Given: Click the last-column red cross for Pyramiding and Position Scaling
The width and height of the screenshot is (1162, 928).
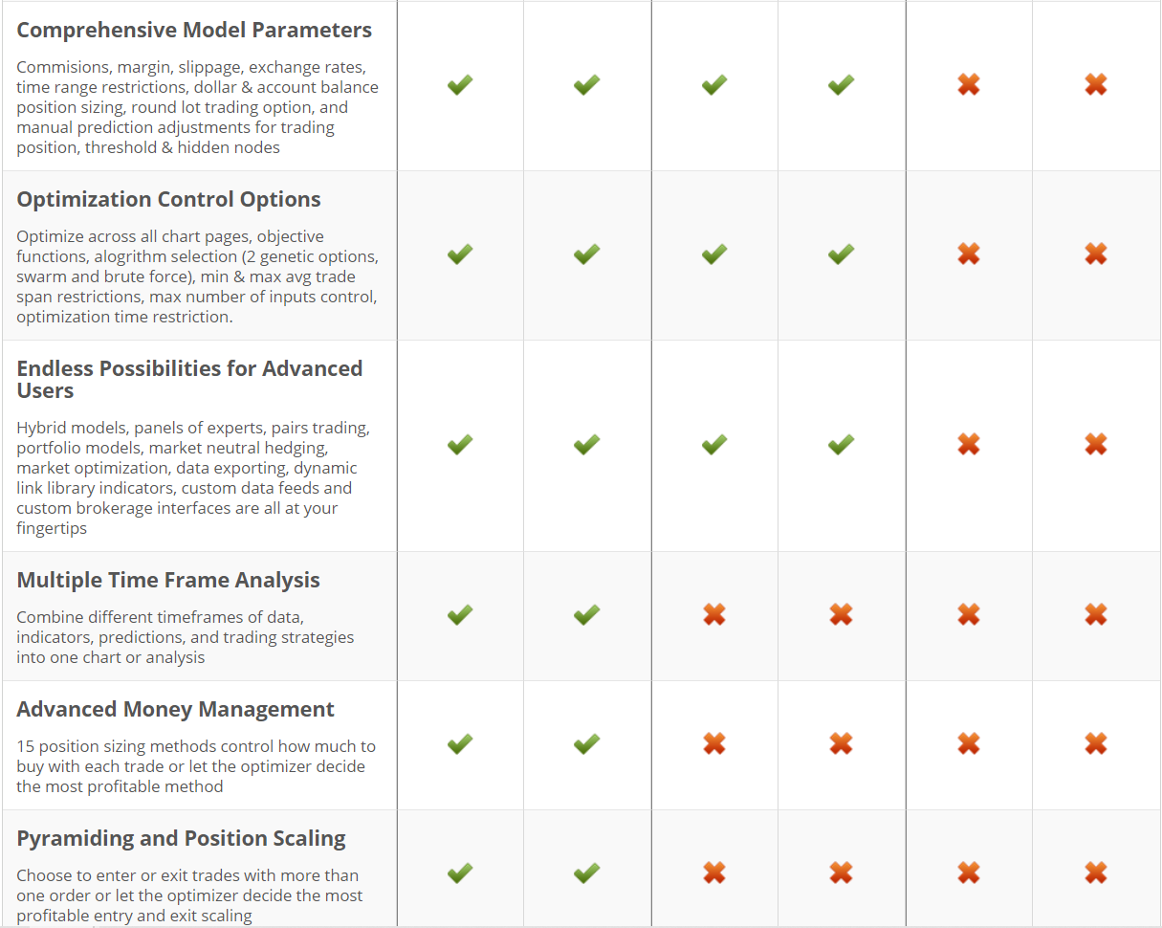Looking at the screenshot, I should click(x=1096, y=873).
